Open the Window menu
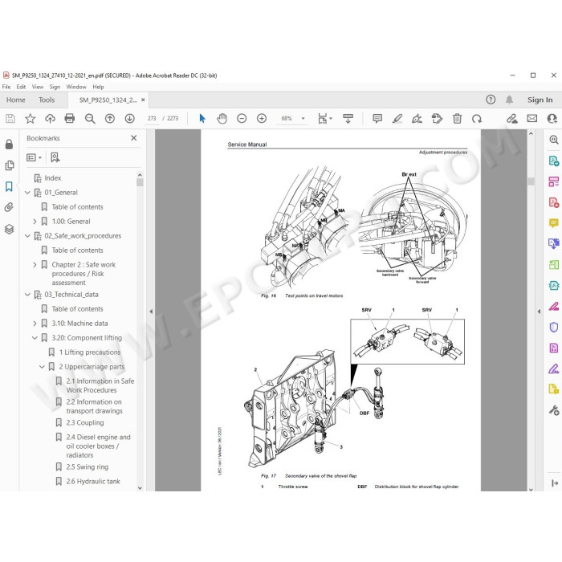 point(76,87)
